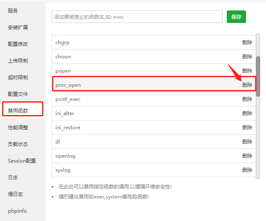
Task: Click the green 保存 save button
Action: [236, 17]
